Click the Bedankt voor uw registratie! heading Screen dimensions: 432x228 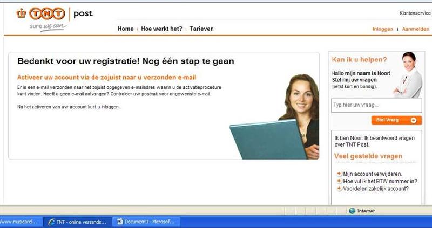[x=126, y=61]
